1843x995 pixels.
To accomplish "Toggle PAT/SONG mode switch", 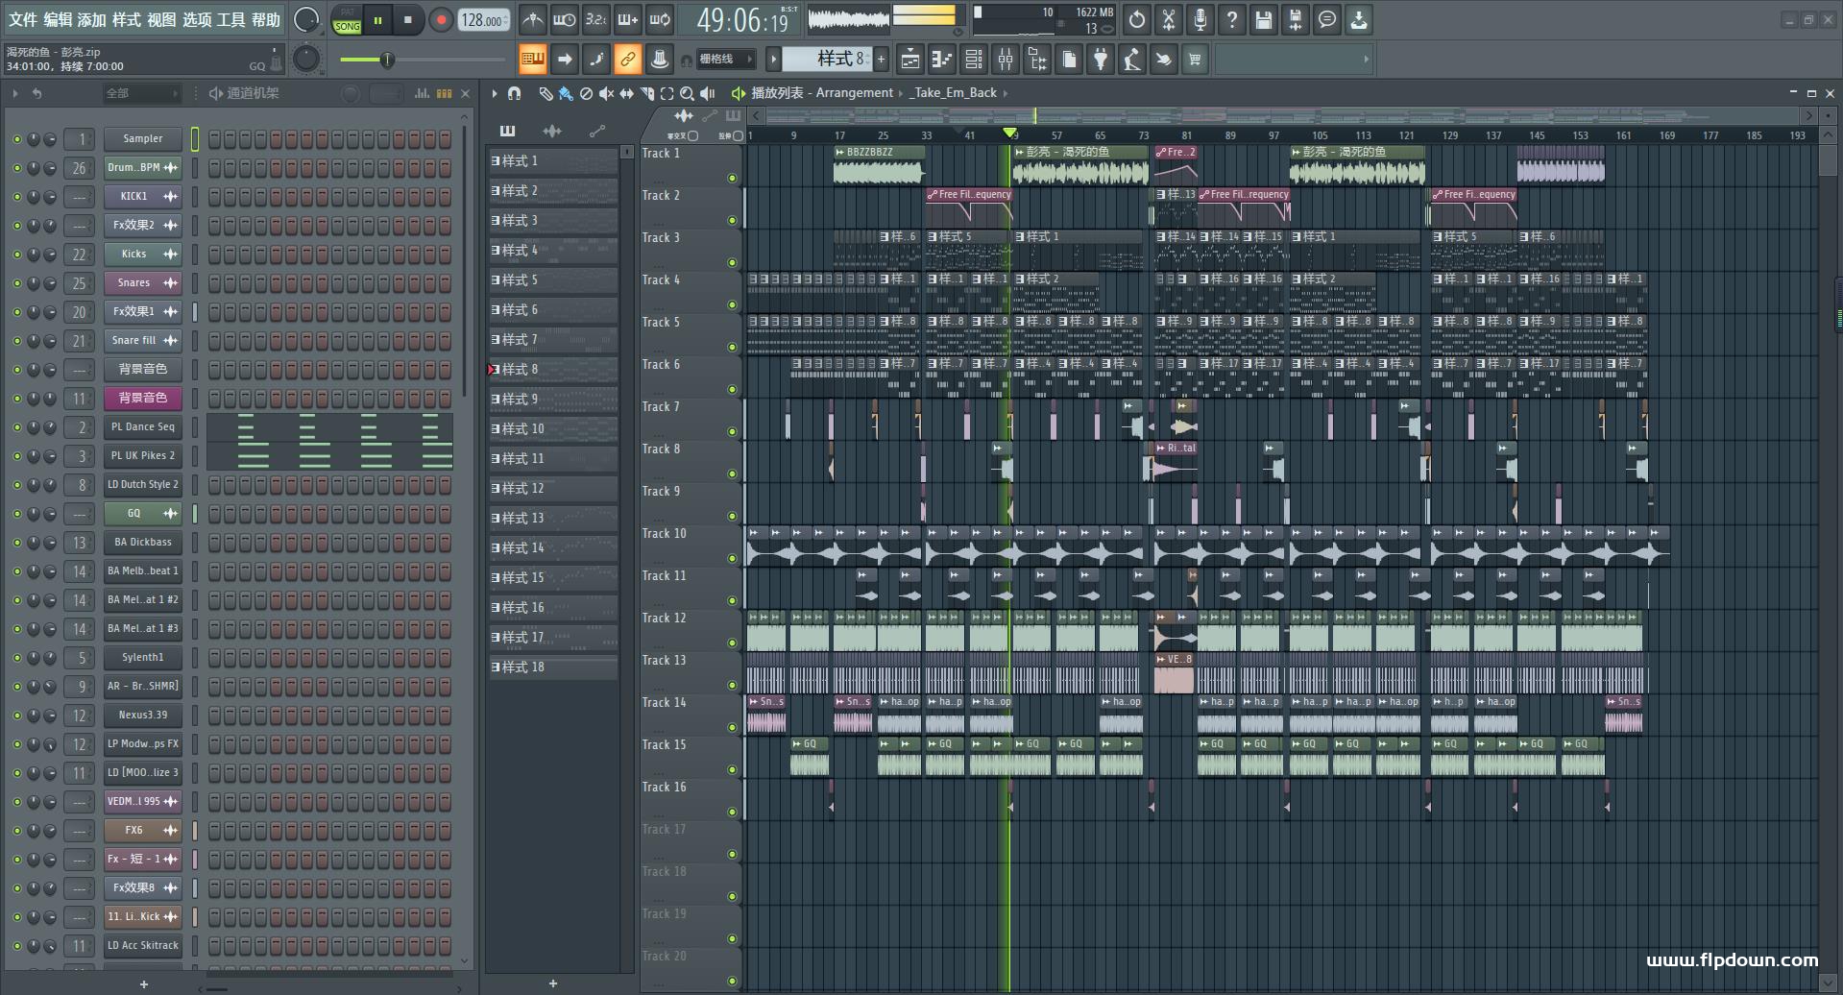I will coord(347,20).
